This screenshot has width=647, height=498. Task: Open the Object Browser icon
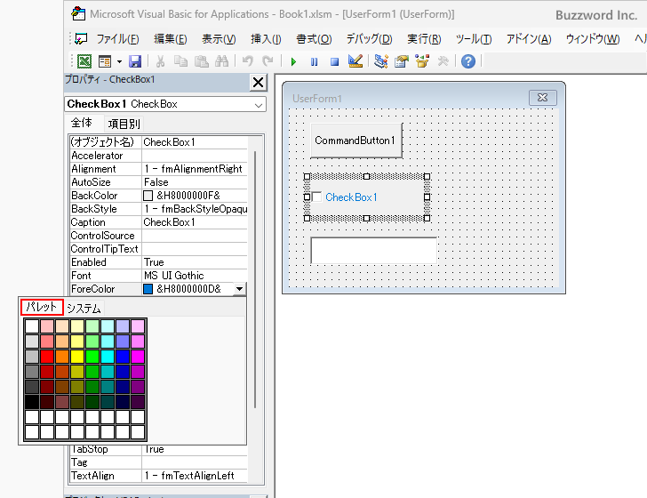click(422, 61)
